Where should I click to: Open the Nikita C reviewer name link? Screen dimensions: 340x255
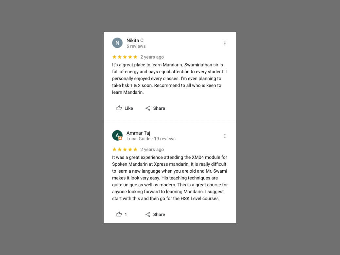[135, 41]
